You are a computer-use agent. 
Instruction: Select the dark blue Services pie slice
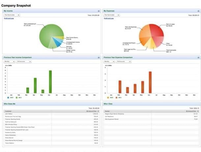point(58,43)
